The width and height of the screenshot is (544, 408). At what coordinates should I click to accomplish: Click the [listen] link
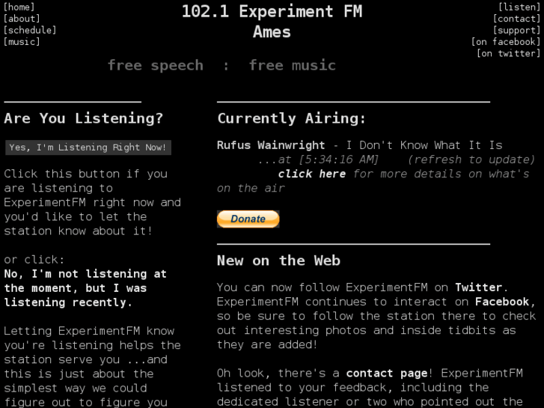tap(519, 7)
